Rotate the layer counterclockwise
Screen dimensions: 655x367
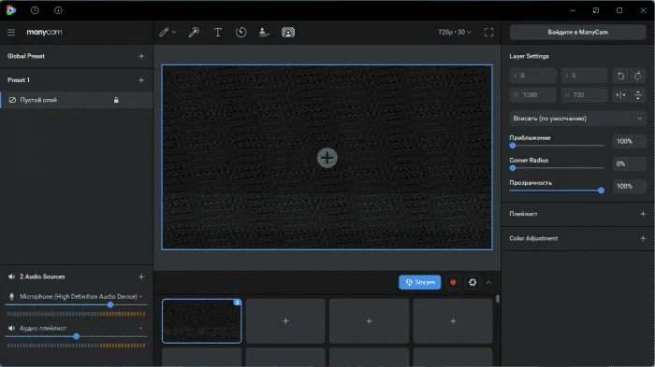tap(620, 76)
